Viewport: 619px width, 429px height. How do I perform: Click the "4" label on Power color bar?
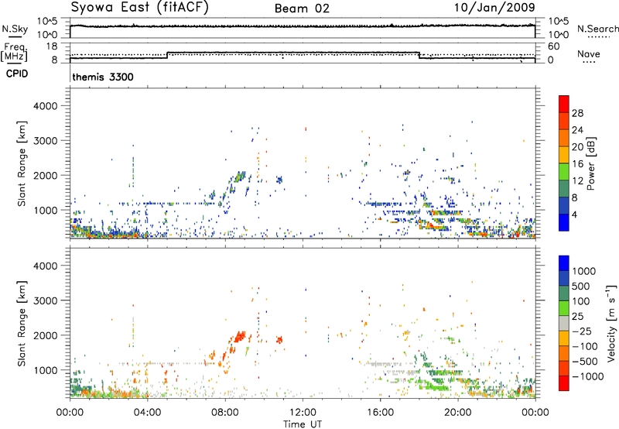tap(574, 214)
